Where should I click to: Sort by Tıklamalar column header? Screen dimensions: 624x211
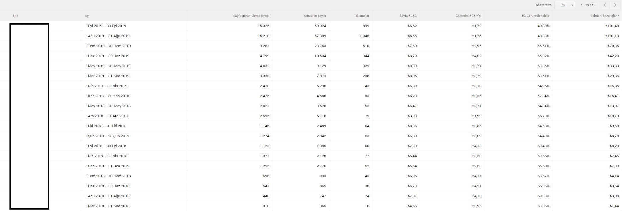tap(362, 16)
